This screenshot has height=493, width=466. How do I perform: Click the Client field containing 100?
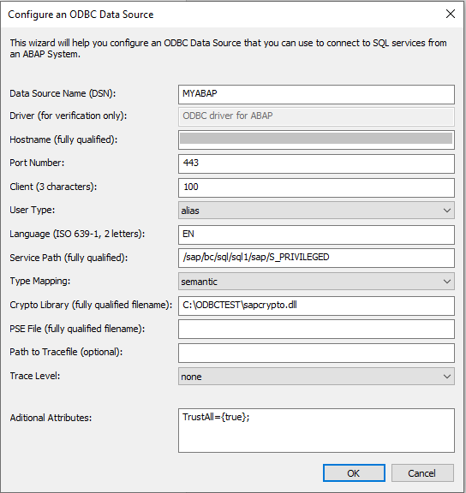tap(316, 187)
